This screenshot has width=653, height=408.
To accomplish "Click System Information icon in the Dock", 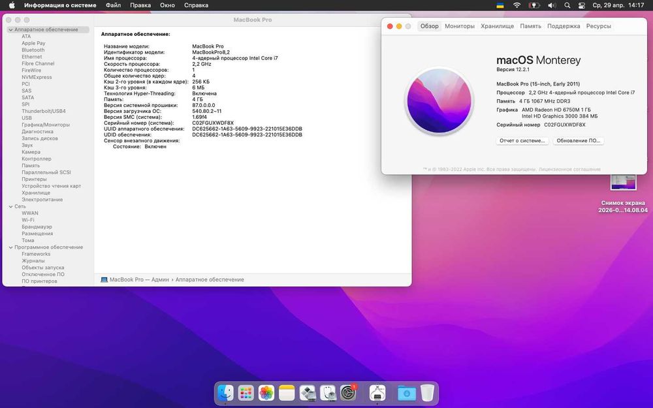I will (x=377, y=392).
